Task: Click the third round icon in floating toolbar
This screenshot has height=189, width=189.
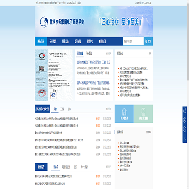Action: pos(185,129)
